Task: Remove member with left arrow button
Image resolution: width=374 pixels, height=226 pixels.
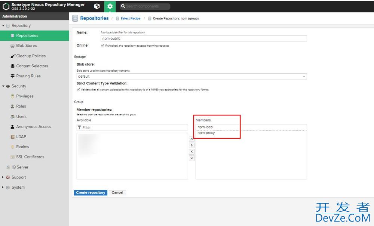Action: (191, 152)
